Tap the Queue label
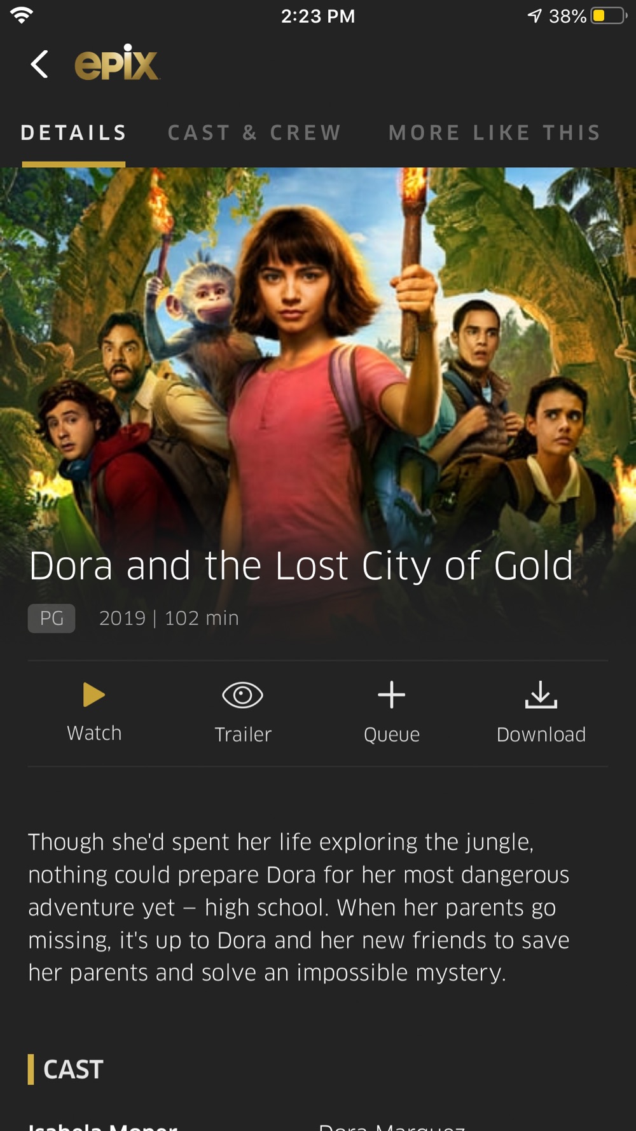 392,735
